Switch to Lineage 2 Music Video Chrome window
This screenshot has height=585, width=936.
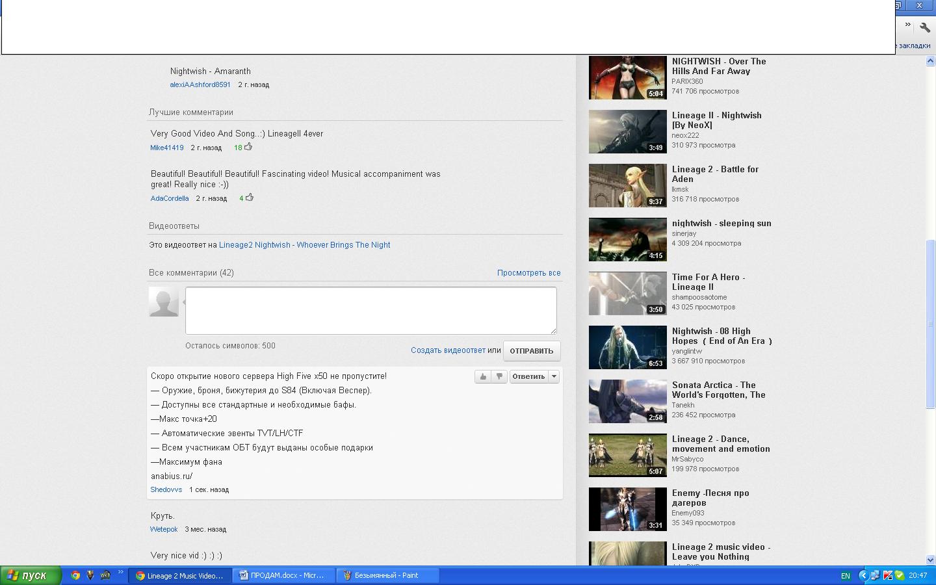point(180,575)
